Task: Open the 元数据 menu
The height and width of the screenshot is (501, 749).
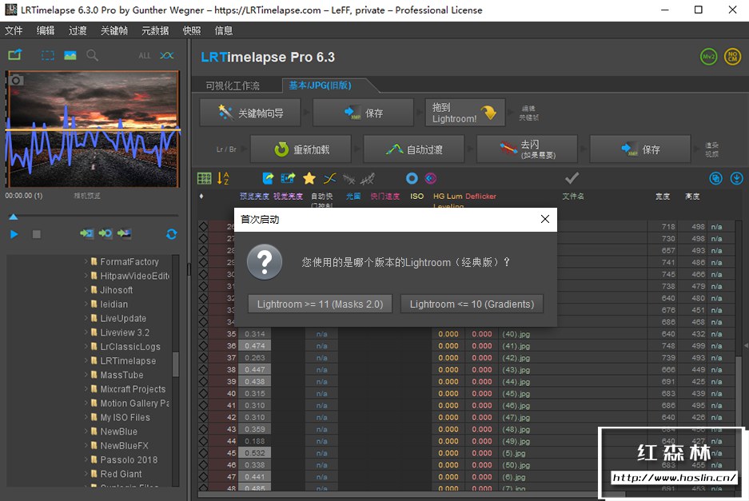Action: click(x=155, y=30)
